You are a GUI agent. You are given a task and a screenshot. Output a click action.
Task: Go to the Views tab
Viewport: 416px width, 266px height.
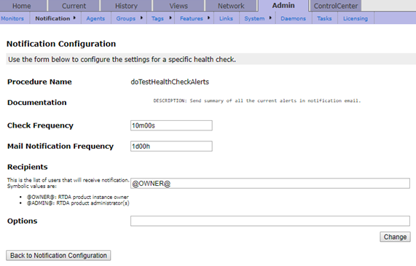pos(178,6)
